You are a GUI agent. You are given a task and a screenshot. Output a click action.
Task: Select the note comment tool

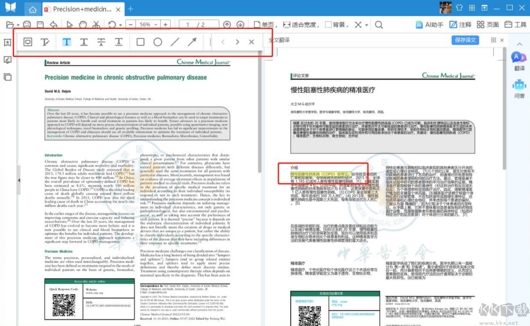27,42
